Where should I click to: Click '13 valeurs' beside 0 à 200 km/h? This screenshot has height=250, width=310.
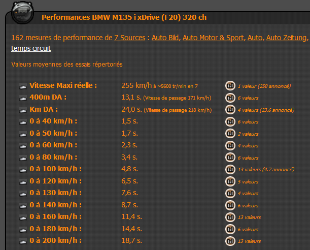pyautogui.click(x=249, y=241)
